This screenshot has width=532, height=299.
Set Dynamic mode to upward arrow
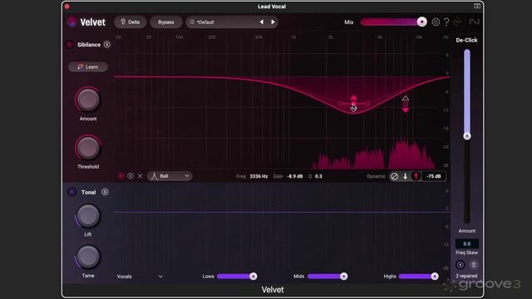416,176
